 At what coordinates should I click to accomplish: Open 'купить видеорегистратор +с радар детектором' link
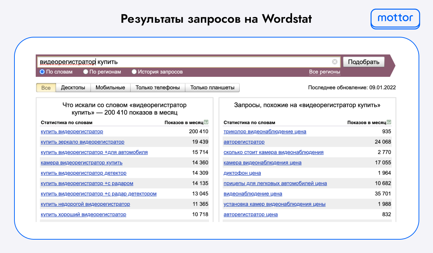99,194
